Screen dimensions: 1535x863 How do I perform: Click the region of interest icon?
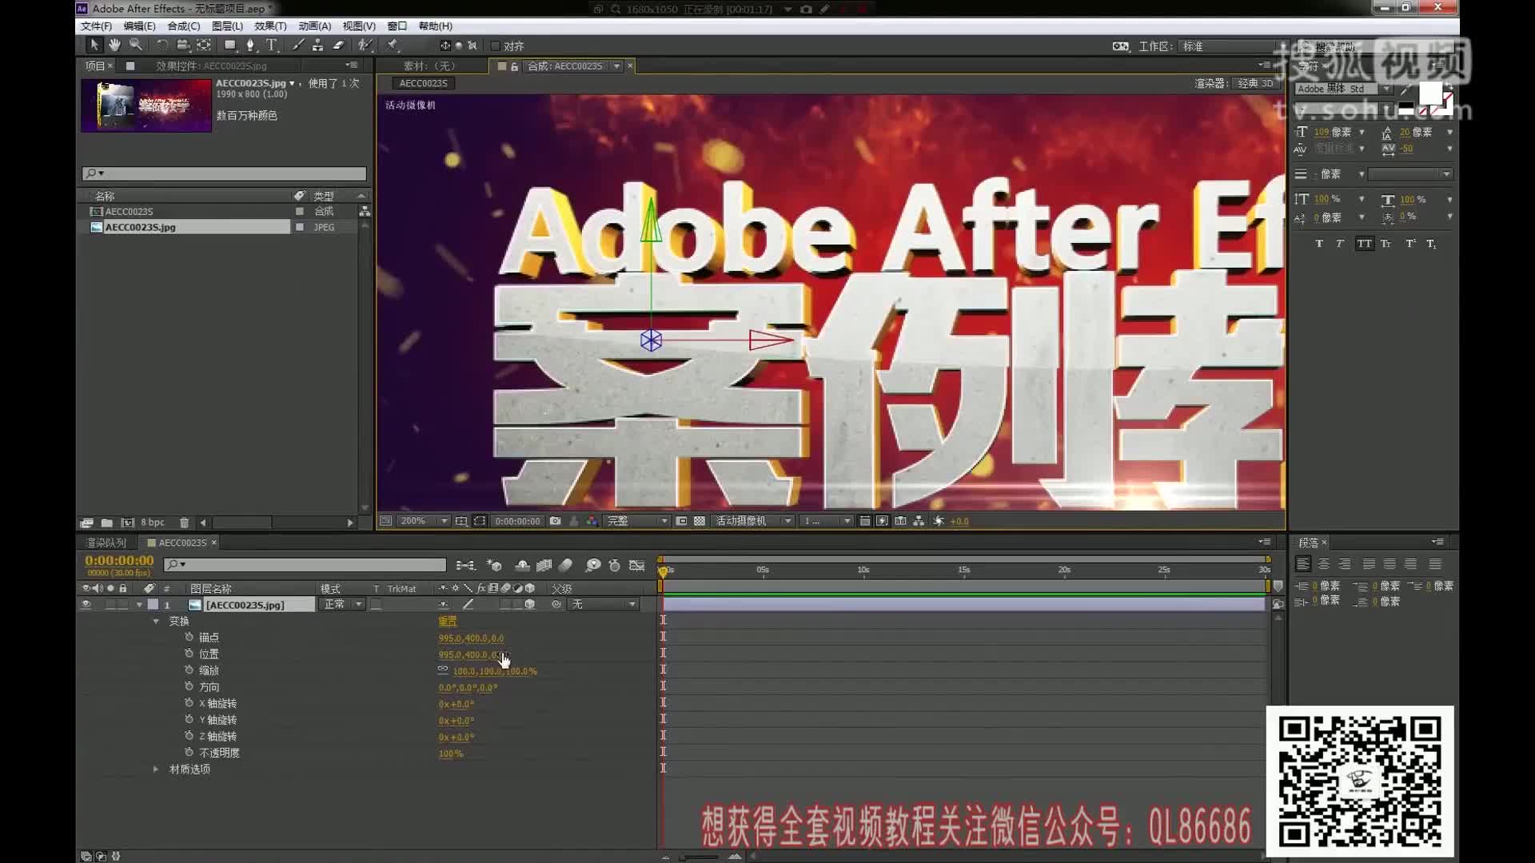(480, 521)
